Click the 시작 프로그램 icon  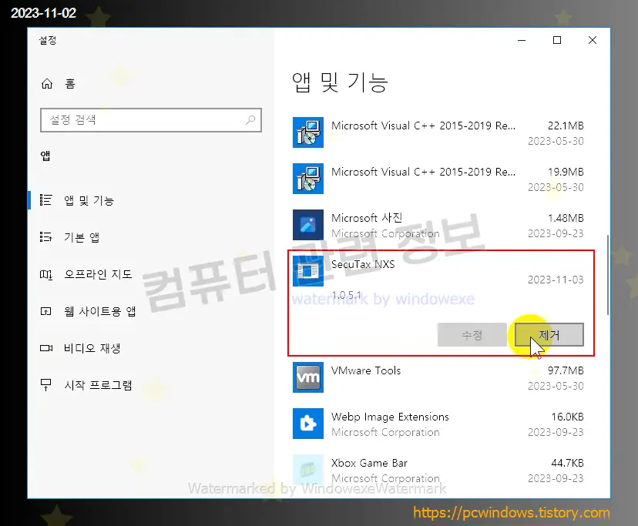tap(46, 385)
